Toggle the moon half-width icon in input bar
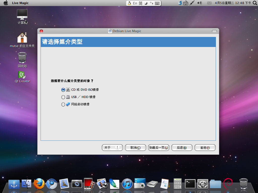This screenshot has width=258, height=193. pyautogui.click(x=146, y=3)
